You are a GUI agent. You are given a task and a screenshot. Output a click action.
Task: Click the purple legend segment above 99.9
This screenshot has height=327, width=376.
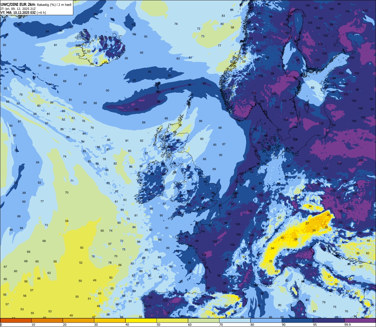360,320
